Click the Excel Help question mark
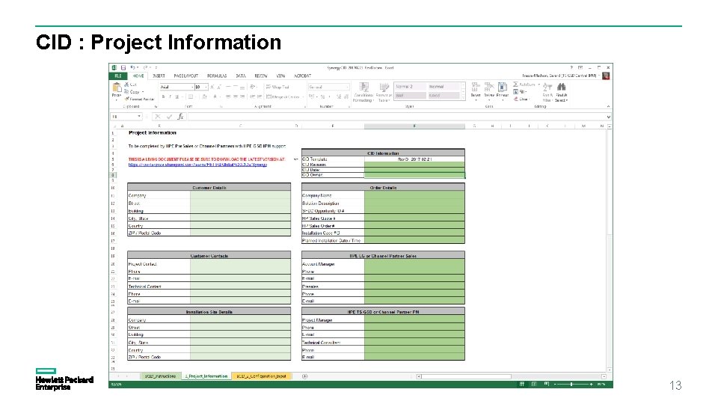Viewport: 718px width, 404px height. [571, 68]
